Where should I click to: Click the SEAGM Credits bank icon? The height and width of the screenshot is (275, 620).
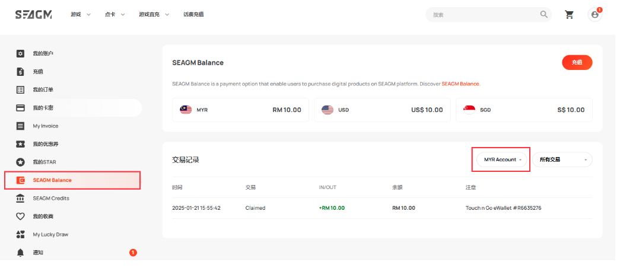(20, 198)
